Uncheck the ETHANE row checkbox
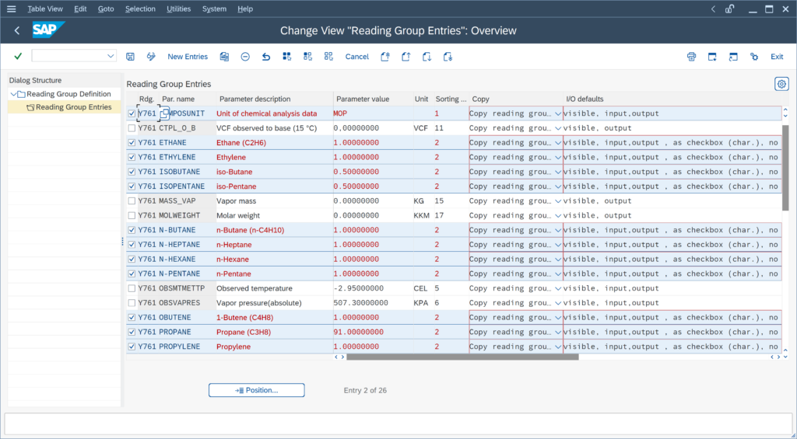Image resolution: width=797 pixels, height=439 pixels. point(132,143)
